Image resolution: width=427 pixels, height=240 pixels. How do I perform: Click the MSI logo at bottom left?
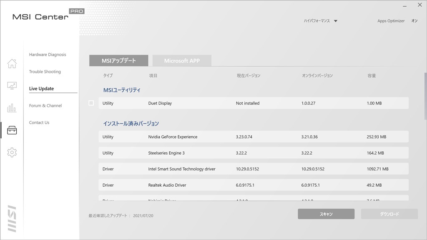pos(12,219)
